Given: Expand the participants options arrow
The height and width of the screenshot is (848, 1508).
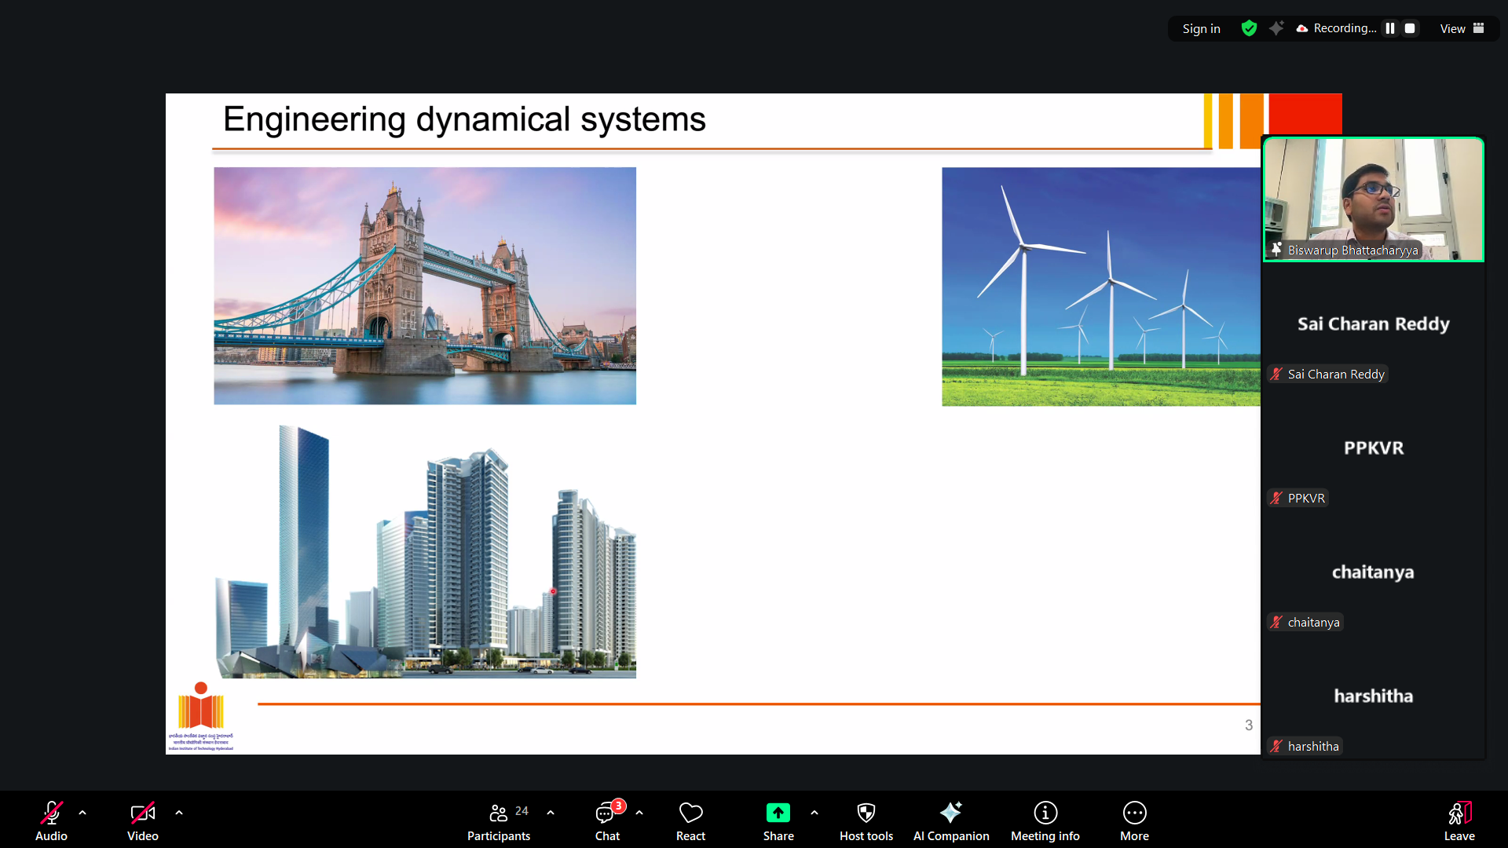Looking at the screenshot, I should tap(551, 813).
